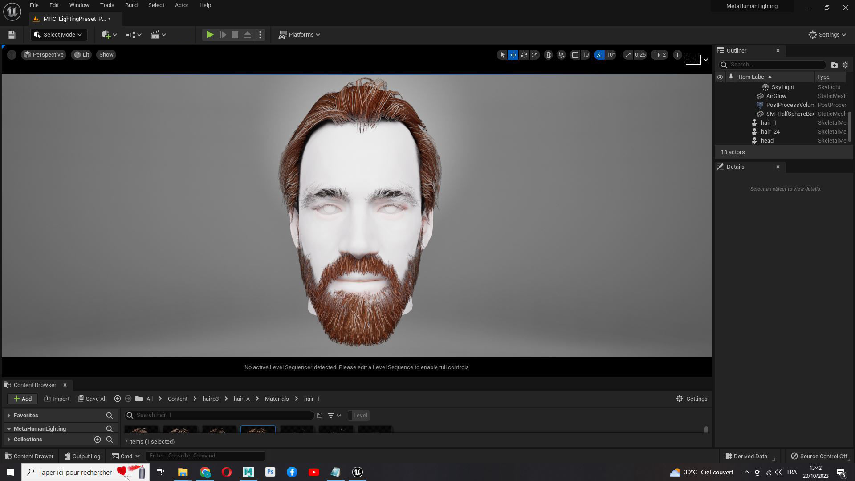Open the Perspective view type menu

(x=44, y=55)
